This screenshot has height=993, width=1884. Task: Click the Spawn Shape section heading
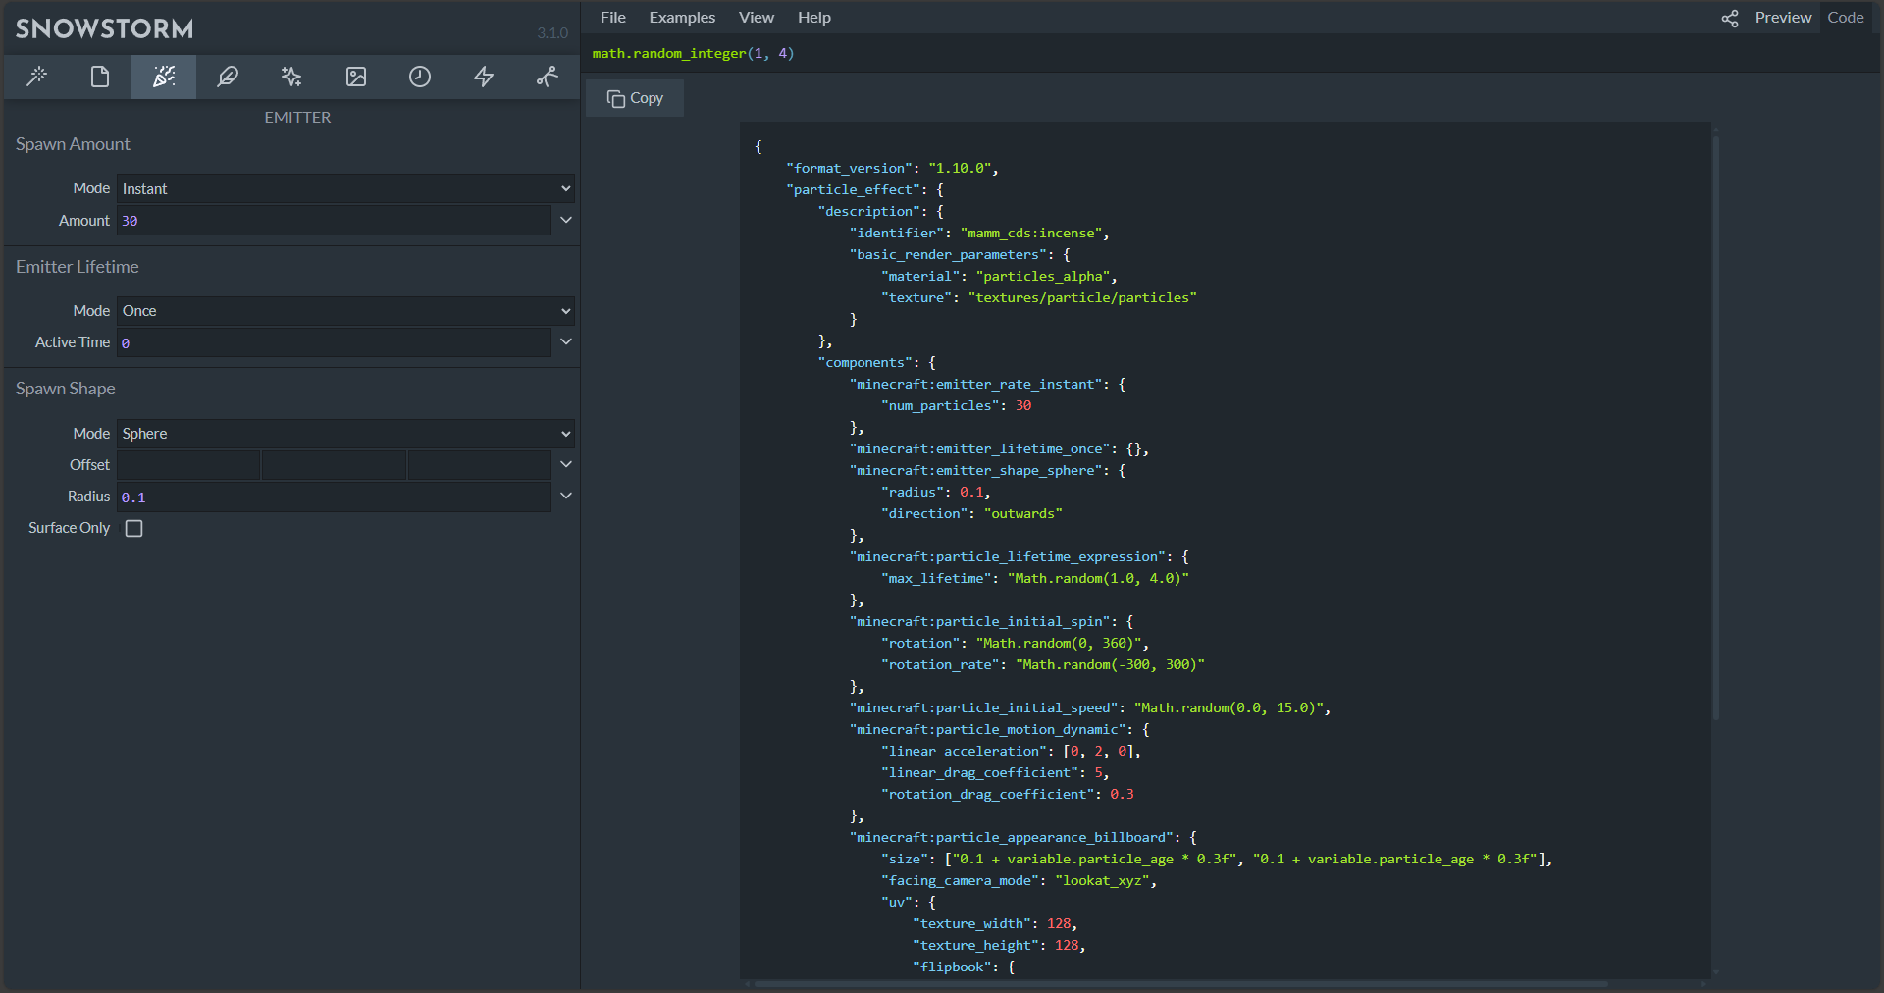pos(66,389)
